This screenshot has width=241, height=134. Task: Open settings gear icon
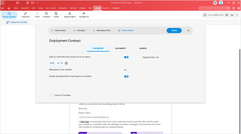pos(239,8)
